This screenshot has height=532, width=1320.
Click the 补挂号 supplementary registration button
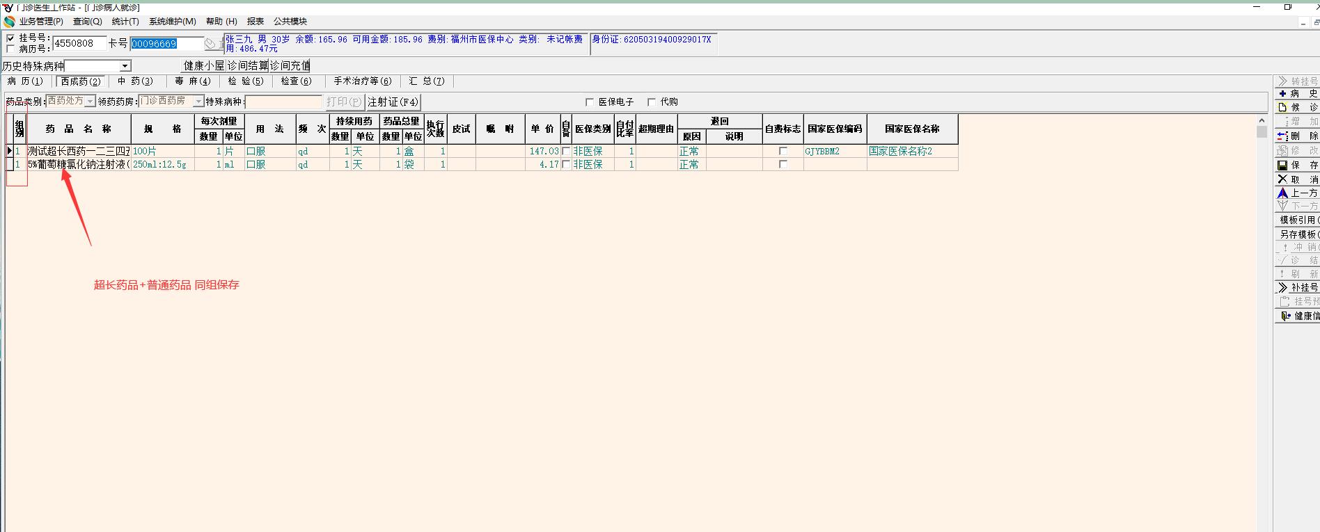tap(1298, 287)
